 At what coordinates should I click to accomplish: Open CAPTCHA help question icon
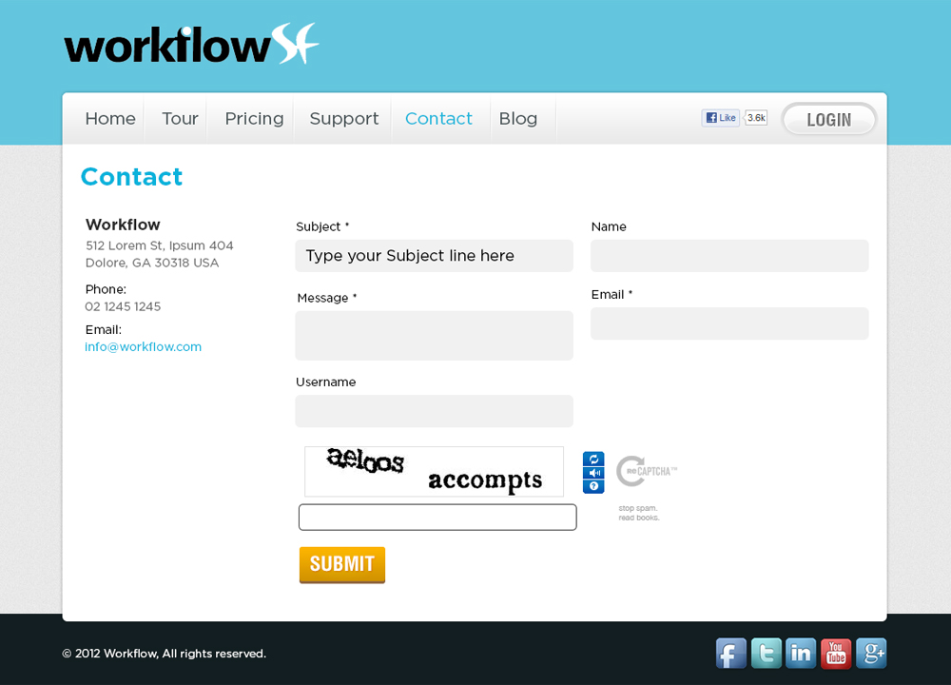(x=593, y=486)
